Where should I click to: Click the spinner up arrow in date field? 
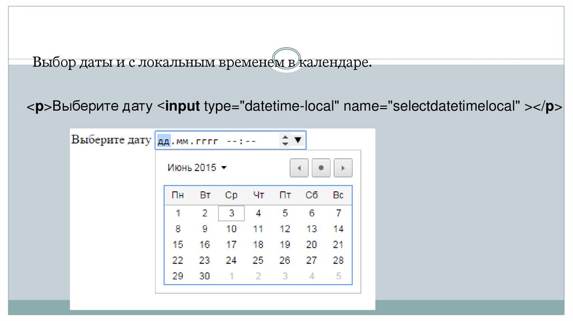(285, 137)
